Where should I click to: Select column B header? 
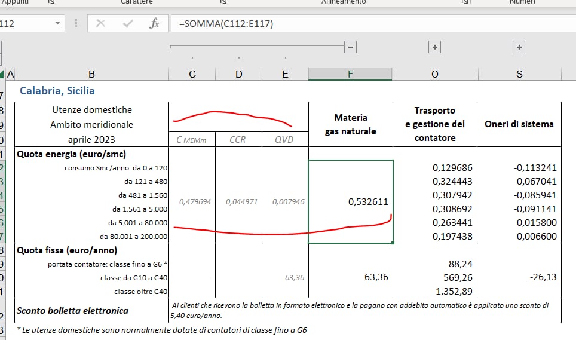91,74
